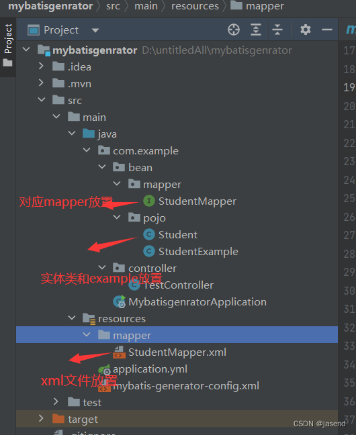Select the TestController class
Image resolution: width=356 pixels, height=435 pixels.
[178, 285]
